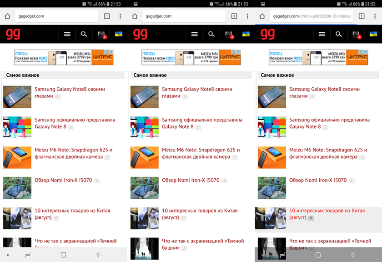Open 'Samsung Galaxy Note8 своими глазами' on middle phone
The height and width of the screenshot is (262, 382).
coord(197,93)
